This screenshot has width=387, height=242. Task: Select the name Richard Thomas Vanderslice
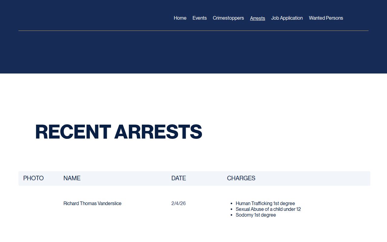93,204
